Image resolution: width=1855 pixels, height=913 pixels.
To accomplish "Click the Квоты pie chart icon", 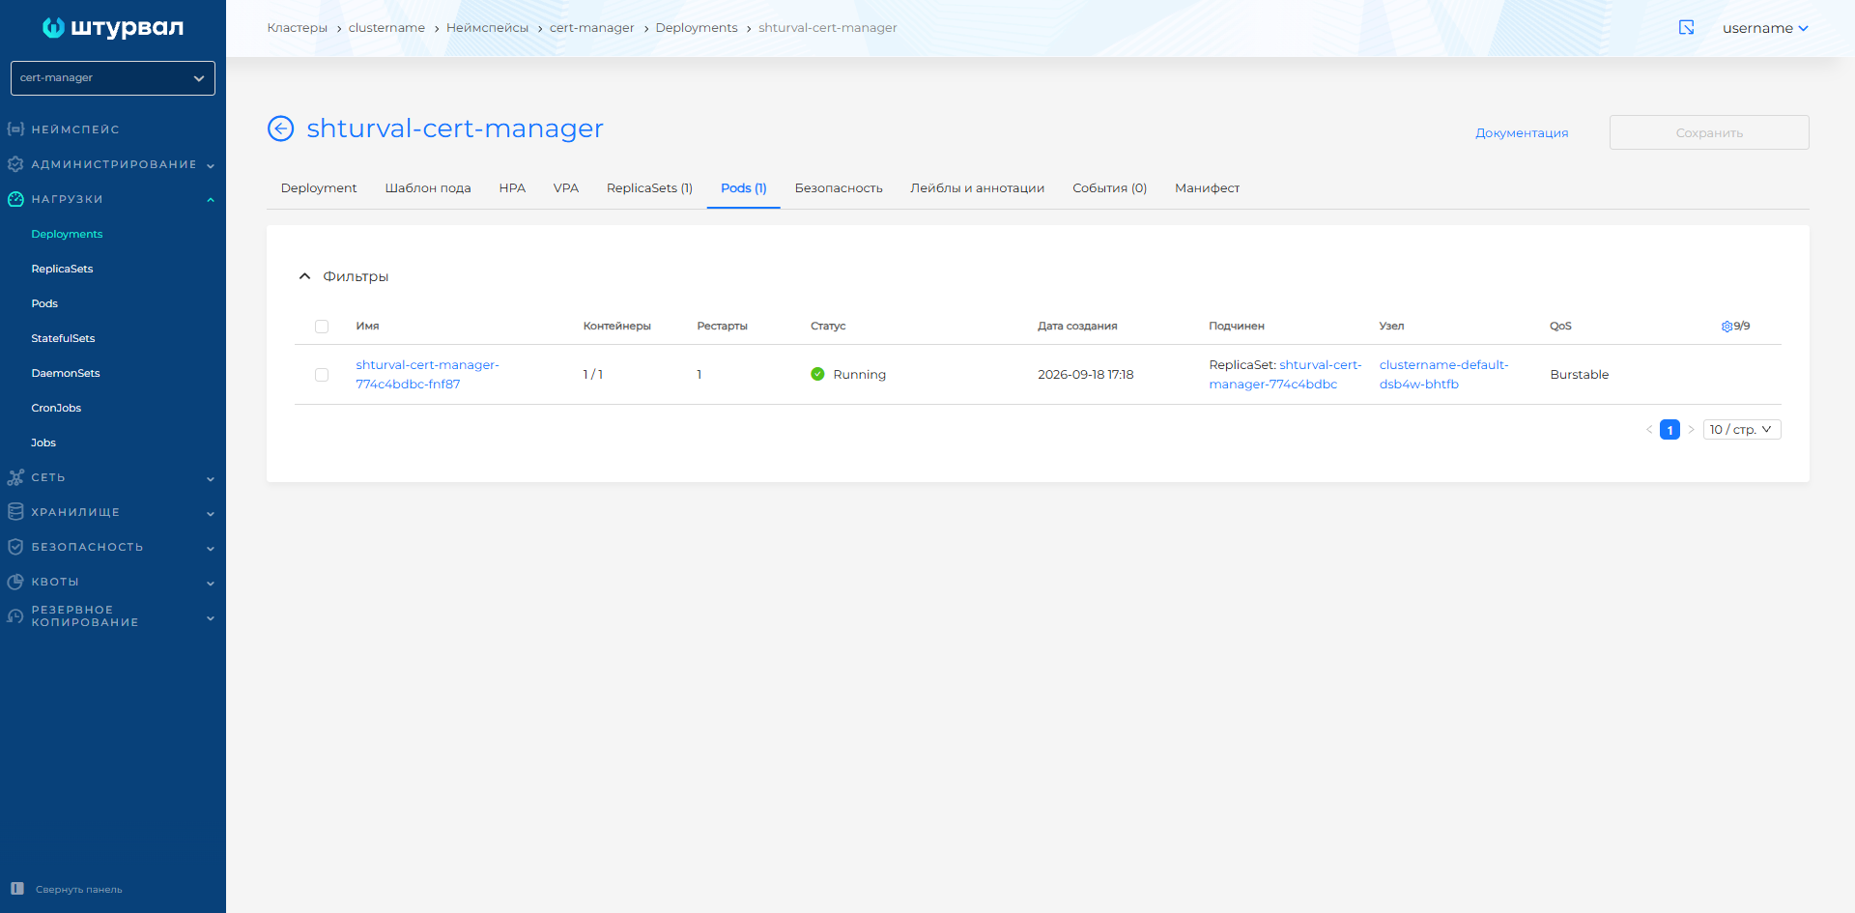I will pyautogui.click(x=15, y=582).
